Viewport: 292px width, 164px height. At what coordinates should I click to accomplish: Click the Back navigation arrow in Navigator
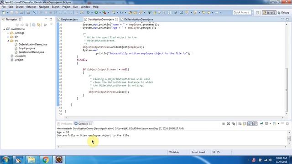pyautogui.click(x=17, y=25)
